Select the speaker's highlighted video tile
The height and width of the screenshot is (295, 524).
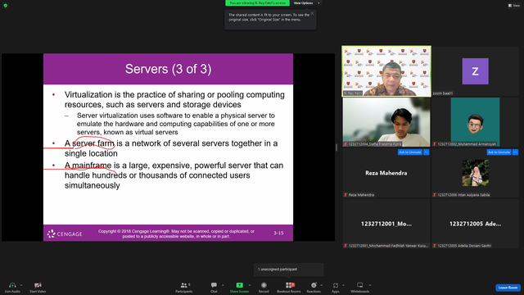tap(386, 71)
